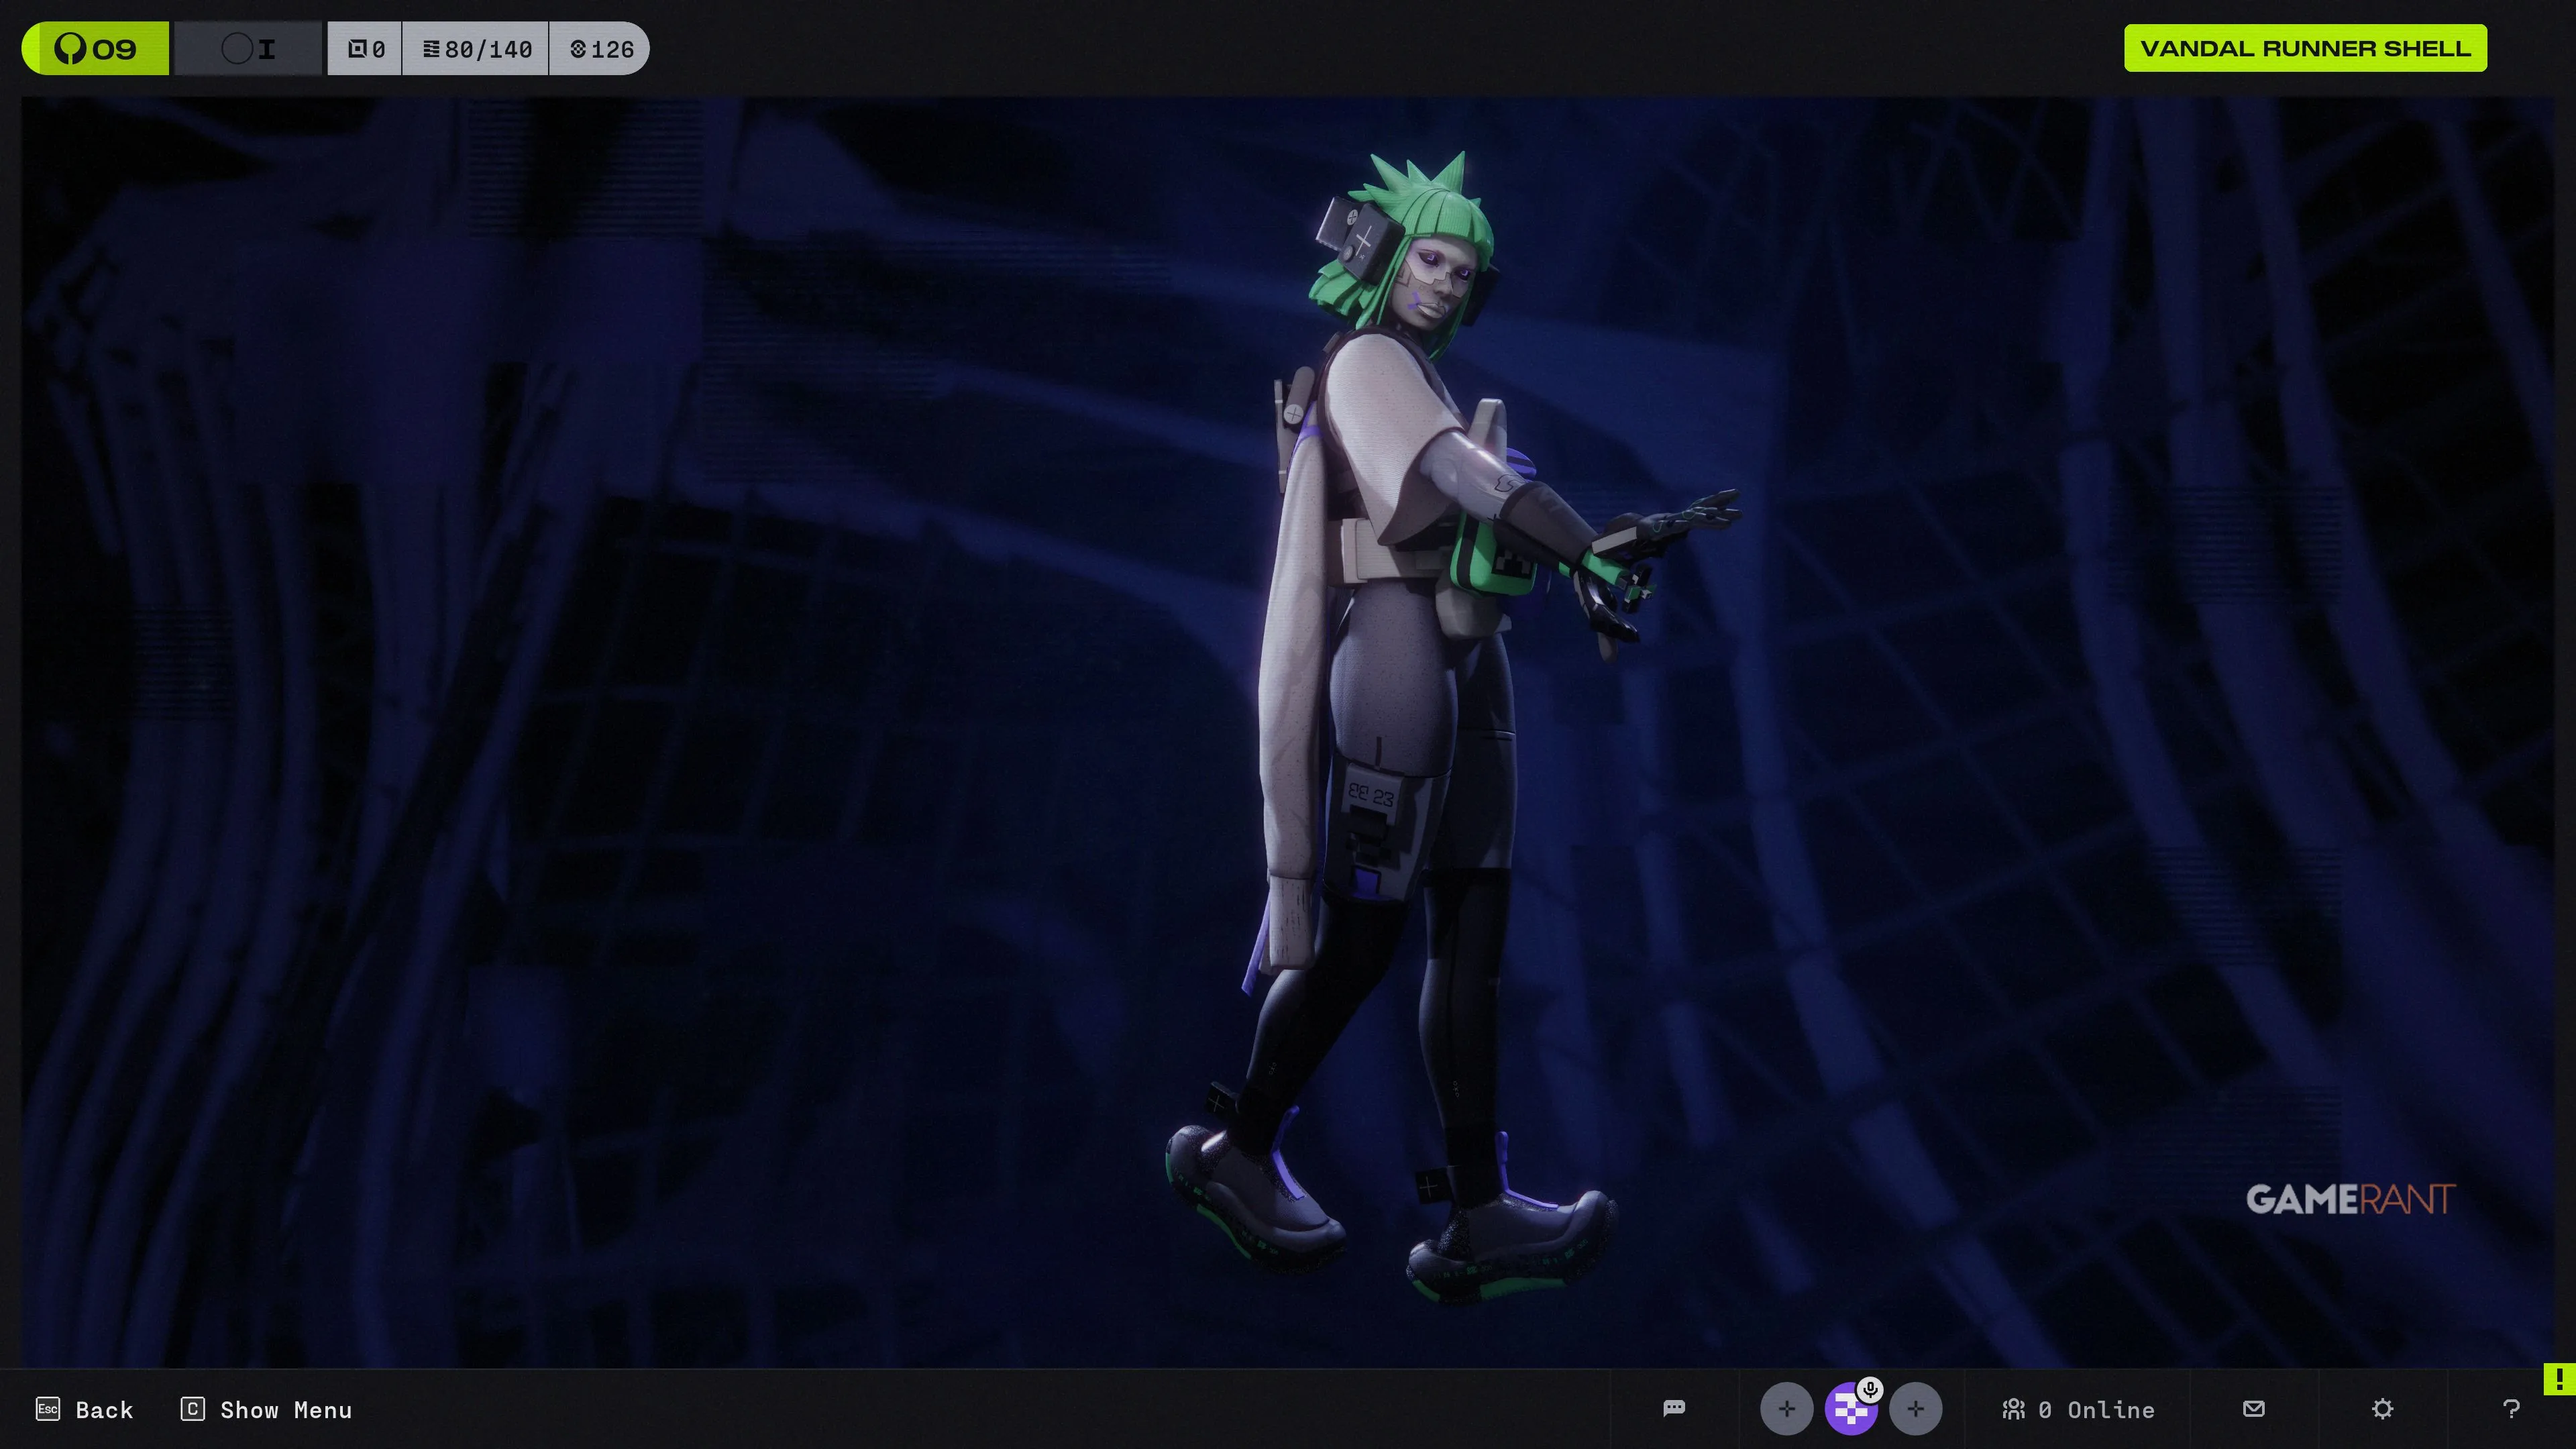This screenshot has width=2576, height=1449.
Task: Click the green exclamation alert badge
Action: click(2559, 1379)
